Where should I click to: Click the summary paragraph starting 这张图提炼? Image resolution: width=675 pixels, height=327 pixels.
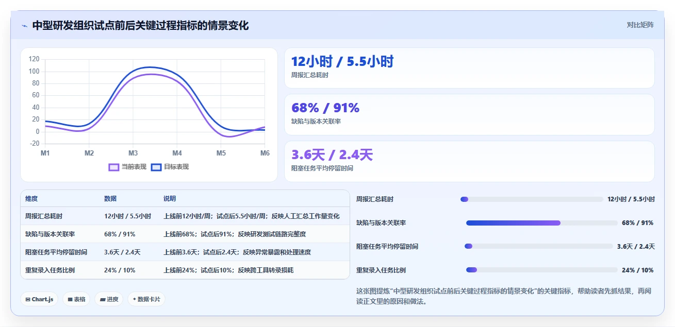[x=503, y=296]
